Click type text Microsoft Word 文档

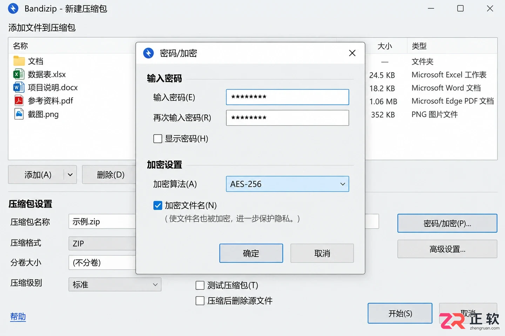tap(446, 88)
